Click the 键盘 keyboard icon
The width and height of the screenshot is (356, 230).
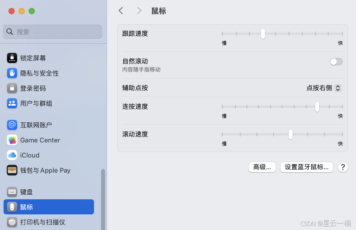tap(12, 192)
